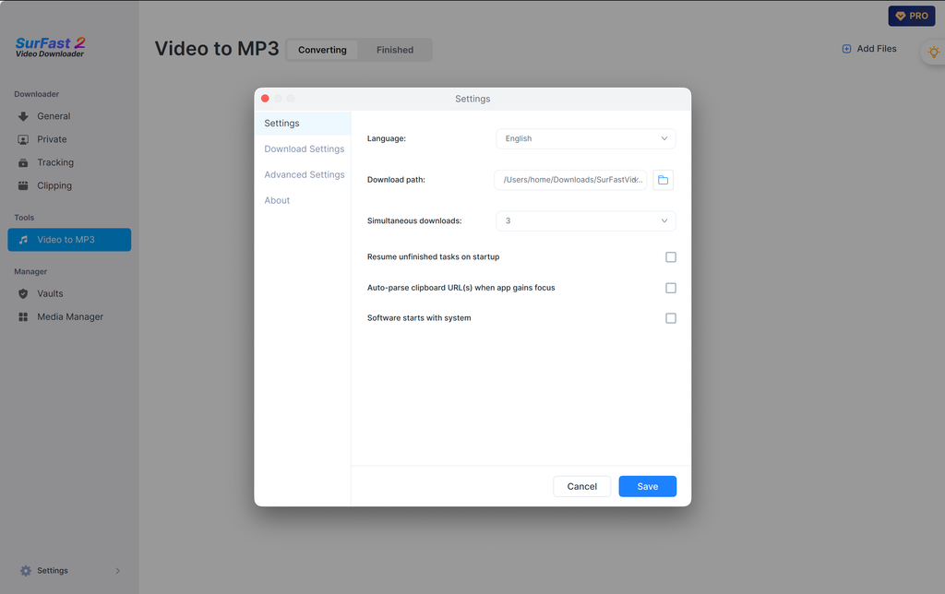Viewport: 945px width, 594px height.
Task: Switch to the Converting tab
Action: (x=322, y=50)
